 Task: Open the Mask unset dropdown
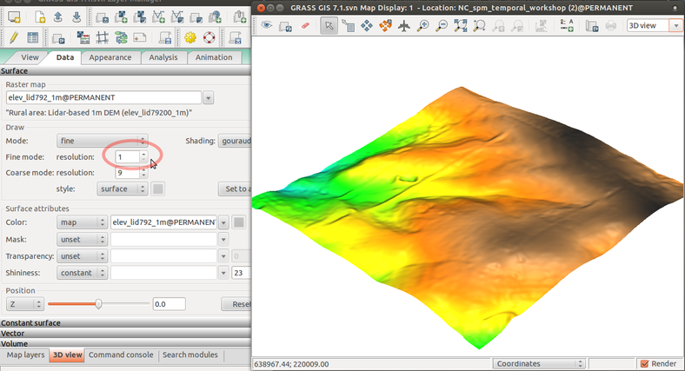(82, 240)
